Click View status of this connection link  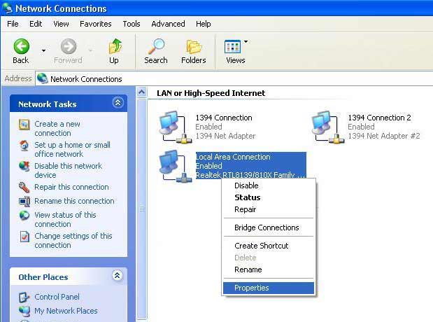pyautogui.click(x=65, y=220)
